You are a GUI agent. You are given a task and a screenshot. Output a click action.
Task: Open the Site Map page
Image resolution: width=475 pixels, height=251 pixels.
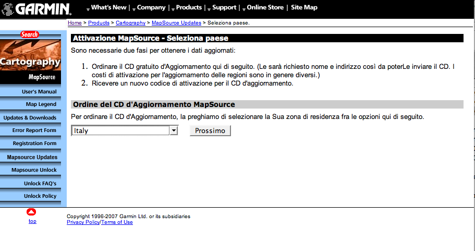pos(304,8)
